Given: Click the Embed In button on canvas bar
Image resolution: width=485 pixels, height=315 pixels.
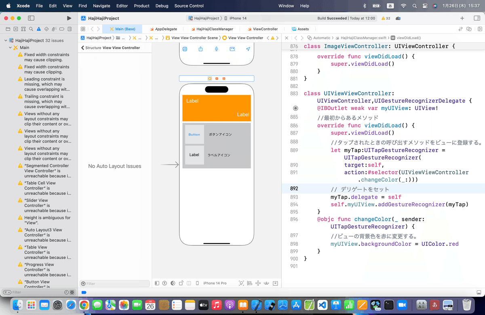Looking at the screenshot, I should 275,283.
